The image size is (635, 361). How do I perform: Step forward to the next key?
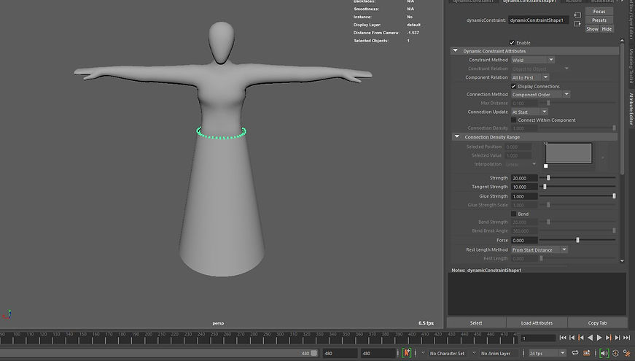[x=608, y=338]
